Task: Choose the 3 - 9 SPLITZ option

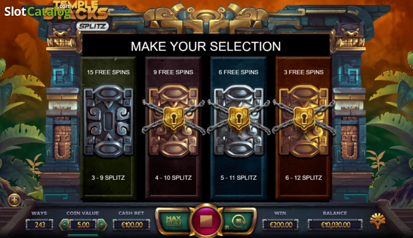Action: [108, 178]
